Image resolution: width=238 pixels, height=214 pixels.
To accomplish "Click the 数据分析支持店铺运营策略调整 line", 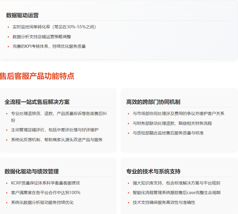I will tap(42, 37).
